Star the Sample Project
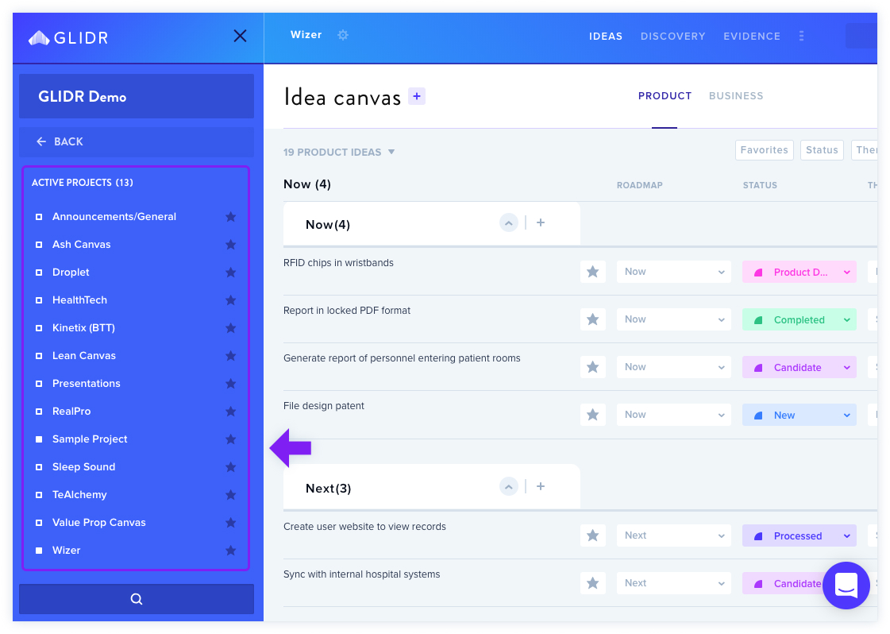The width and height of the screenshot is (890, 634). [230, 439]
